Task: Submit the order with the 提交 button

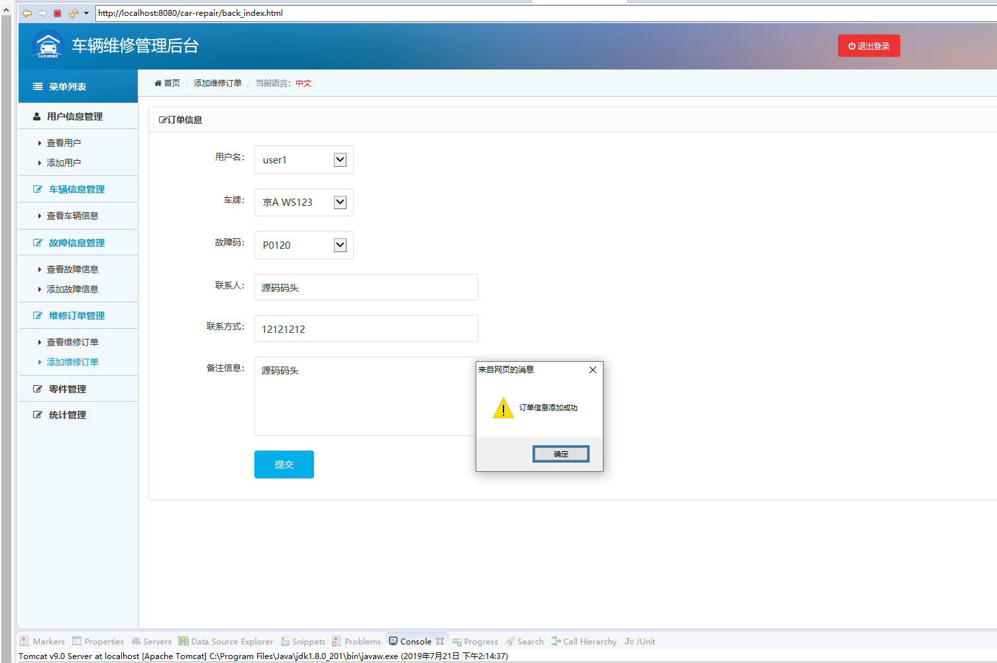Action: [284, 464]
